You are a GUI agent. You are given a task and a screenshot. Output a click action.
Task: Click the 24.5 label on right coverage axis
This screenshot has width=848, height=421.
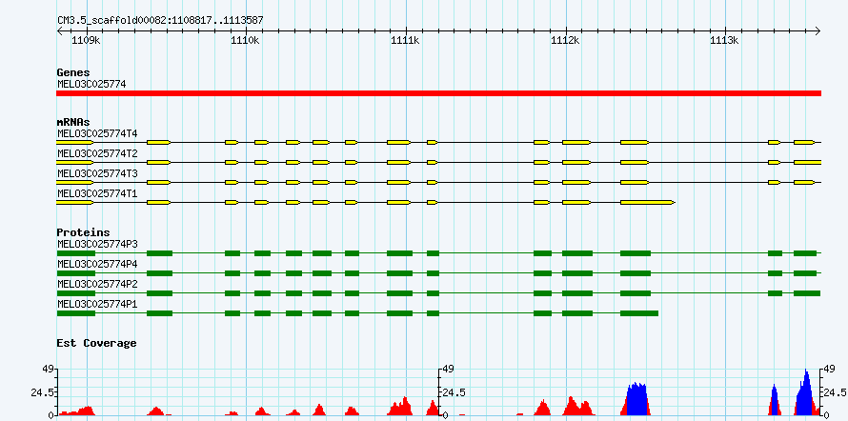click(835, 392)
